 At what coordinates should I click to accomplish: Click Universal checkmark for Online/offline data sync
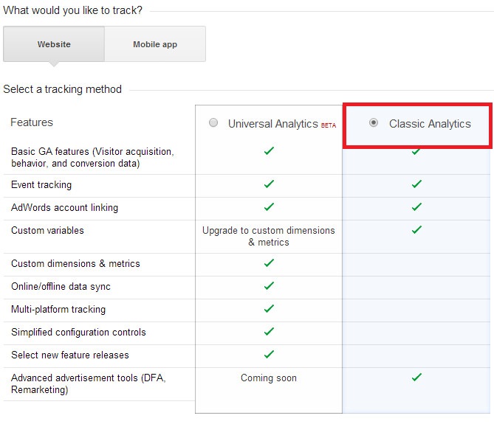click(269, 285)
